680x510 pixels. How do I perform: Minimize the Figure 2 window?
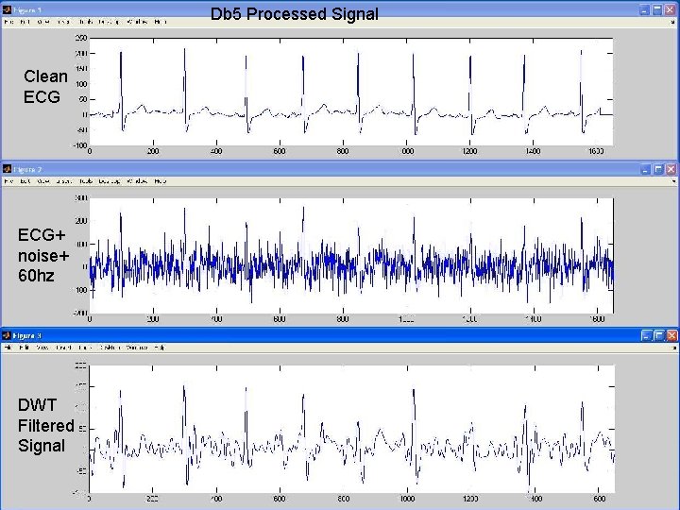tap(645, 169)
